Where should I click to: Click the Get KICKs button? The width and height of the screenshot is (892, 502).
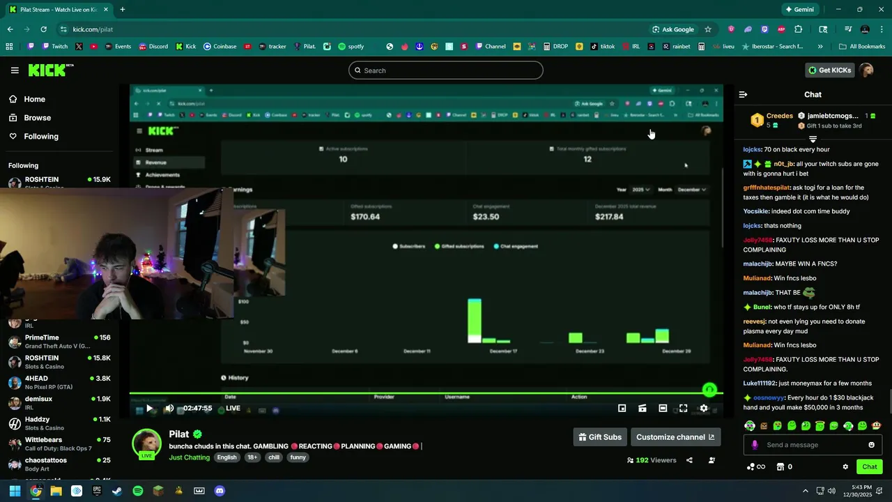click(x=829, y=70)
